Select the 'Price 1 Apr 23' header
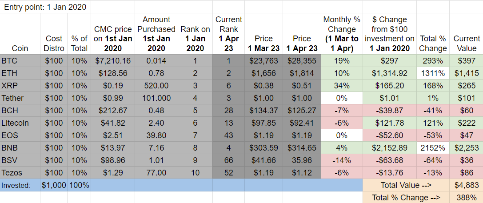Screen dimensions: 483x203 coord(302,34)
